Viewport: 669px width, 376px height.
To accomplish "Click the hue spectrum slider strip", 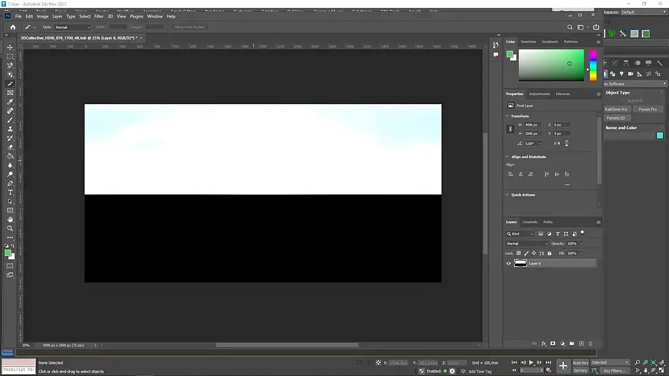I will click(593, 65).
